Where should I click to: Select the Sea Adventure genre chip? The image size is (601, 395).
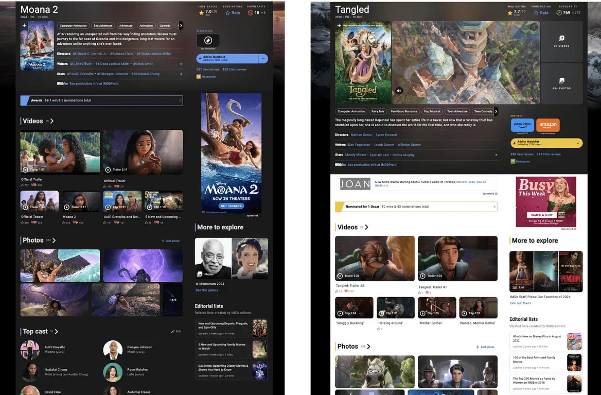[x=103, y=26]
